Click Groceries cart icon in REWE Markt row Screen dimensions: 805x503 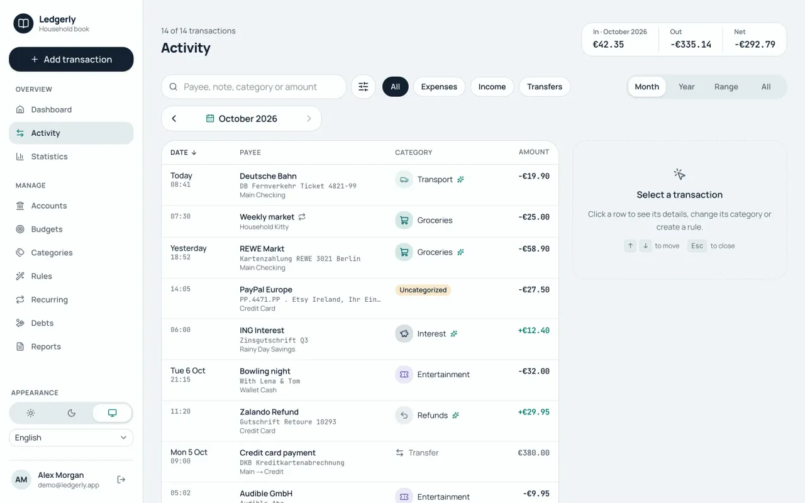[404, 252]
